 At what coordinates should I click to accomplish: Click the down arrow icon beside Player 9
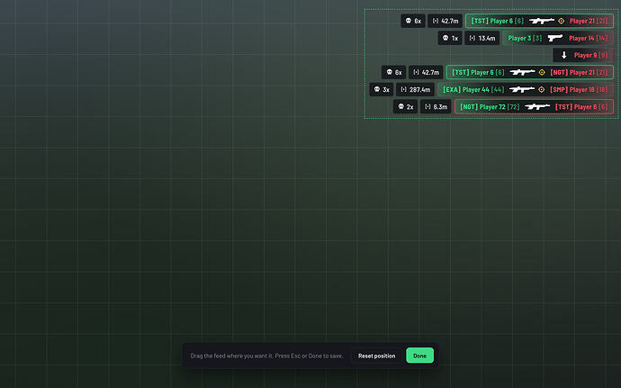tap(564, 56)
